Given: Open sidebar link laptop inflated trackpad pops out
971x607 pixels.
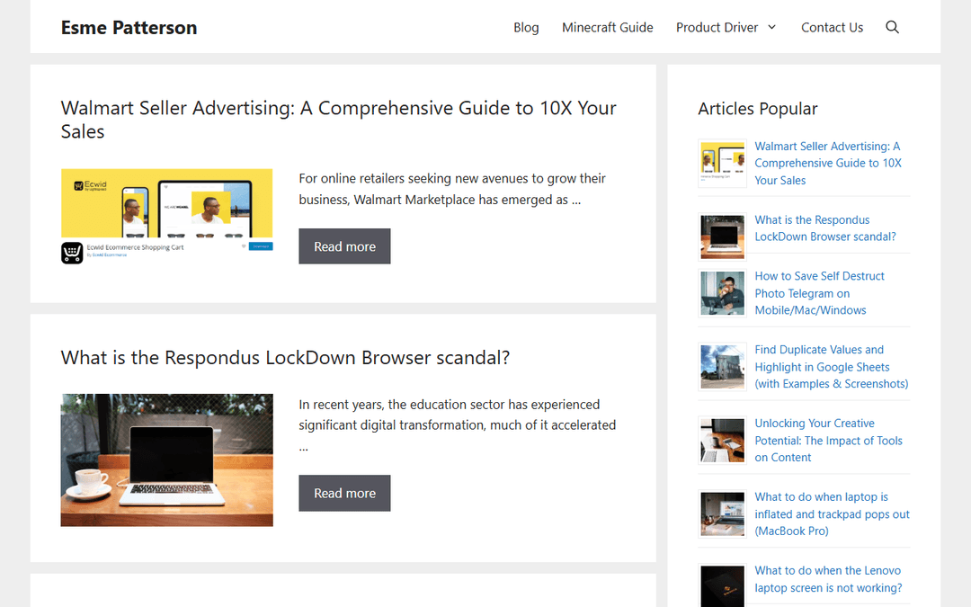Looking at the screenshot, I should coord(832,514).
